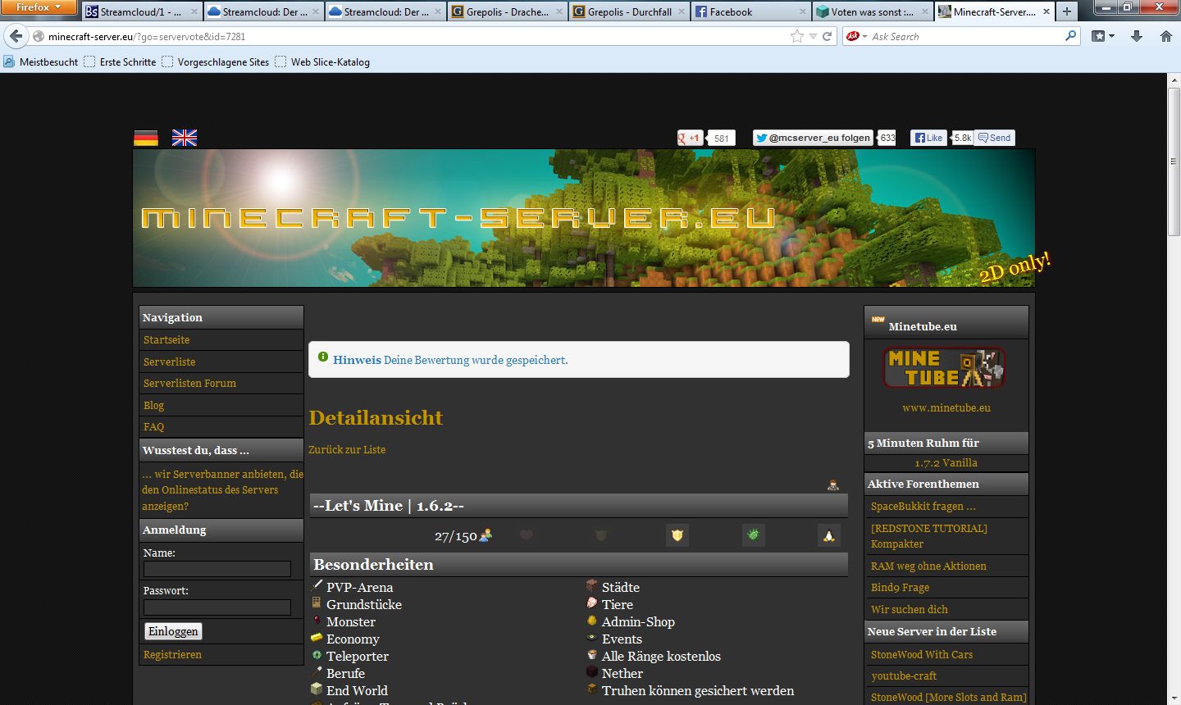Click the heart icon in server row
1181x705 pixels.
coord(527,535)
